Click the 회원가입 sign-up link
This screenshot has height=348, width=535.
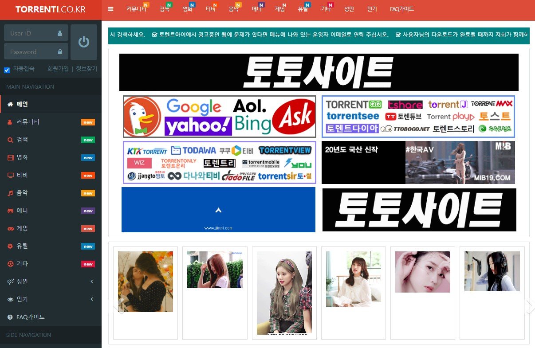58,69
